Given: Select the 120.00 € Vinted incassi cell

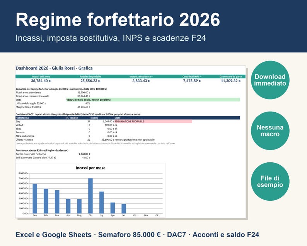Looking at the screenshot, I should click(109, 125).
